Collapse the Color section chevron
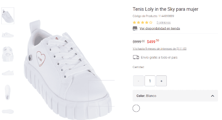The width and height of the screenshot is (222, 120). coord(212,96)
